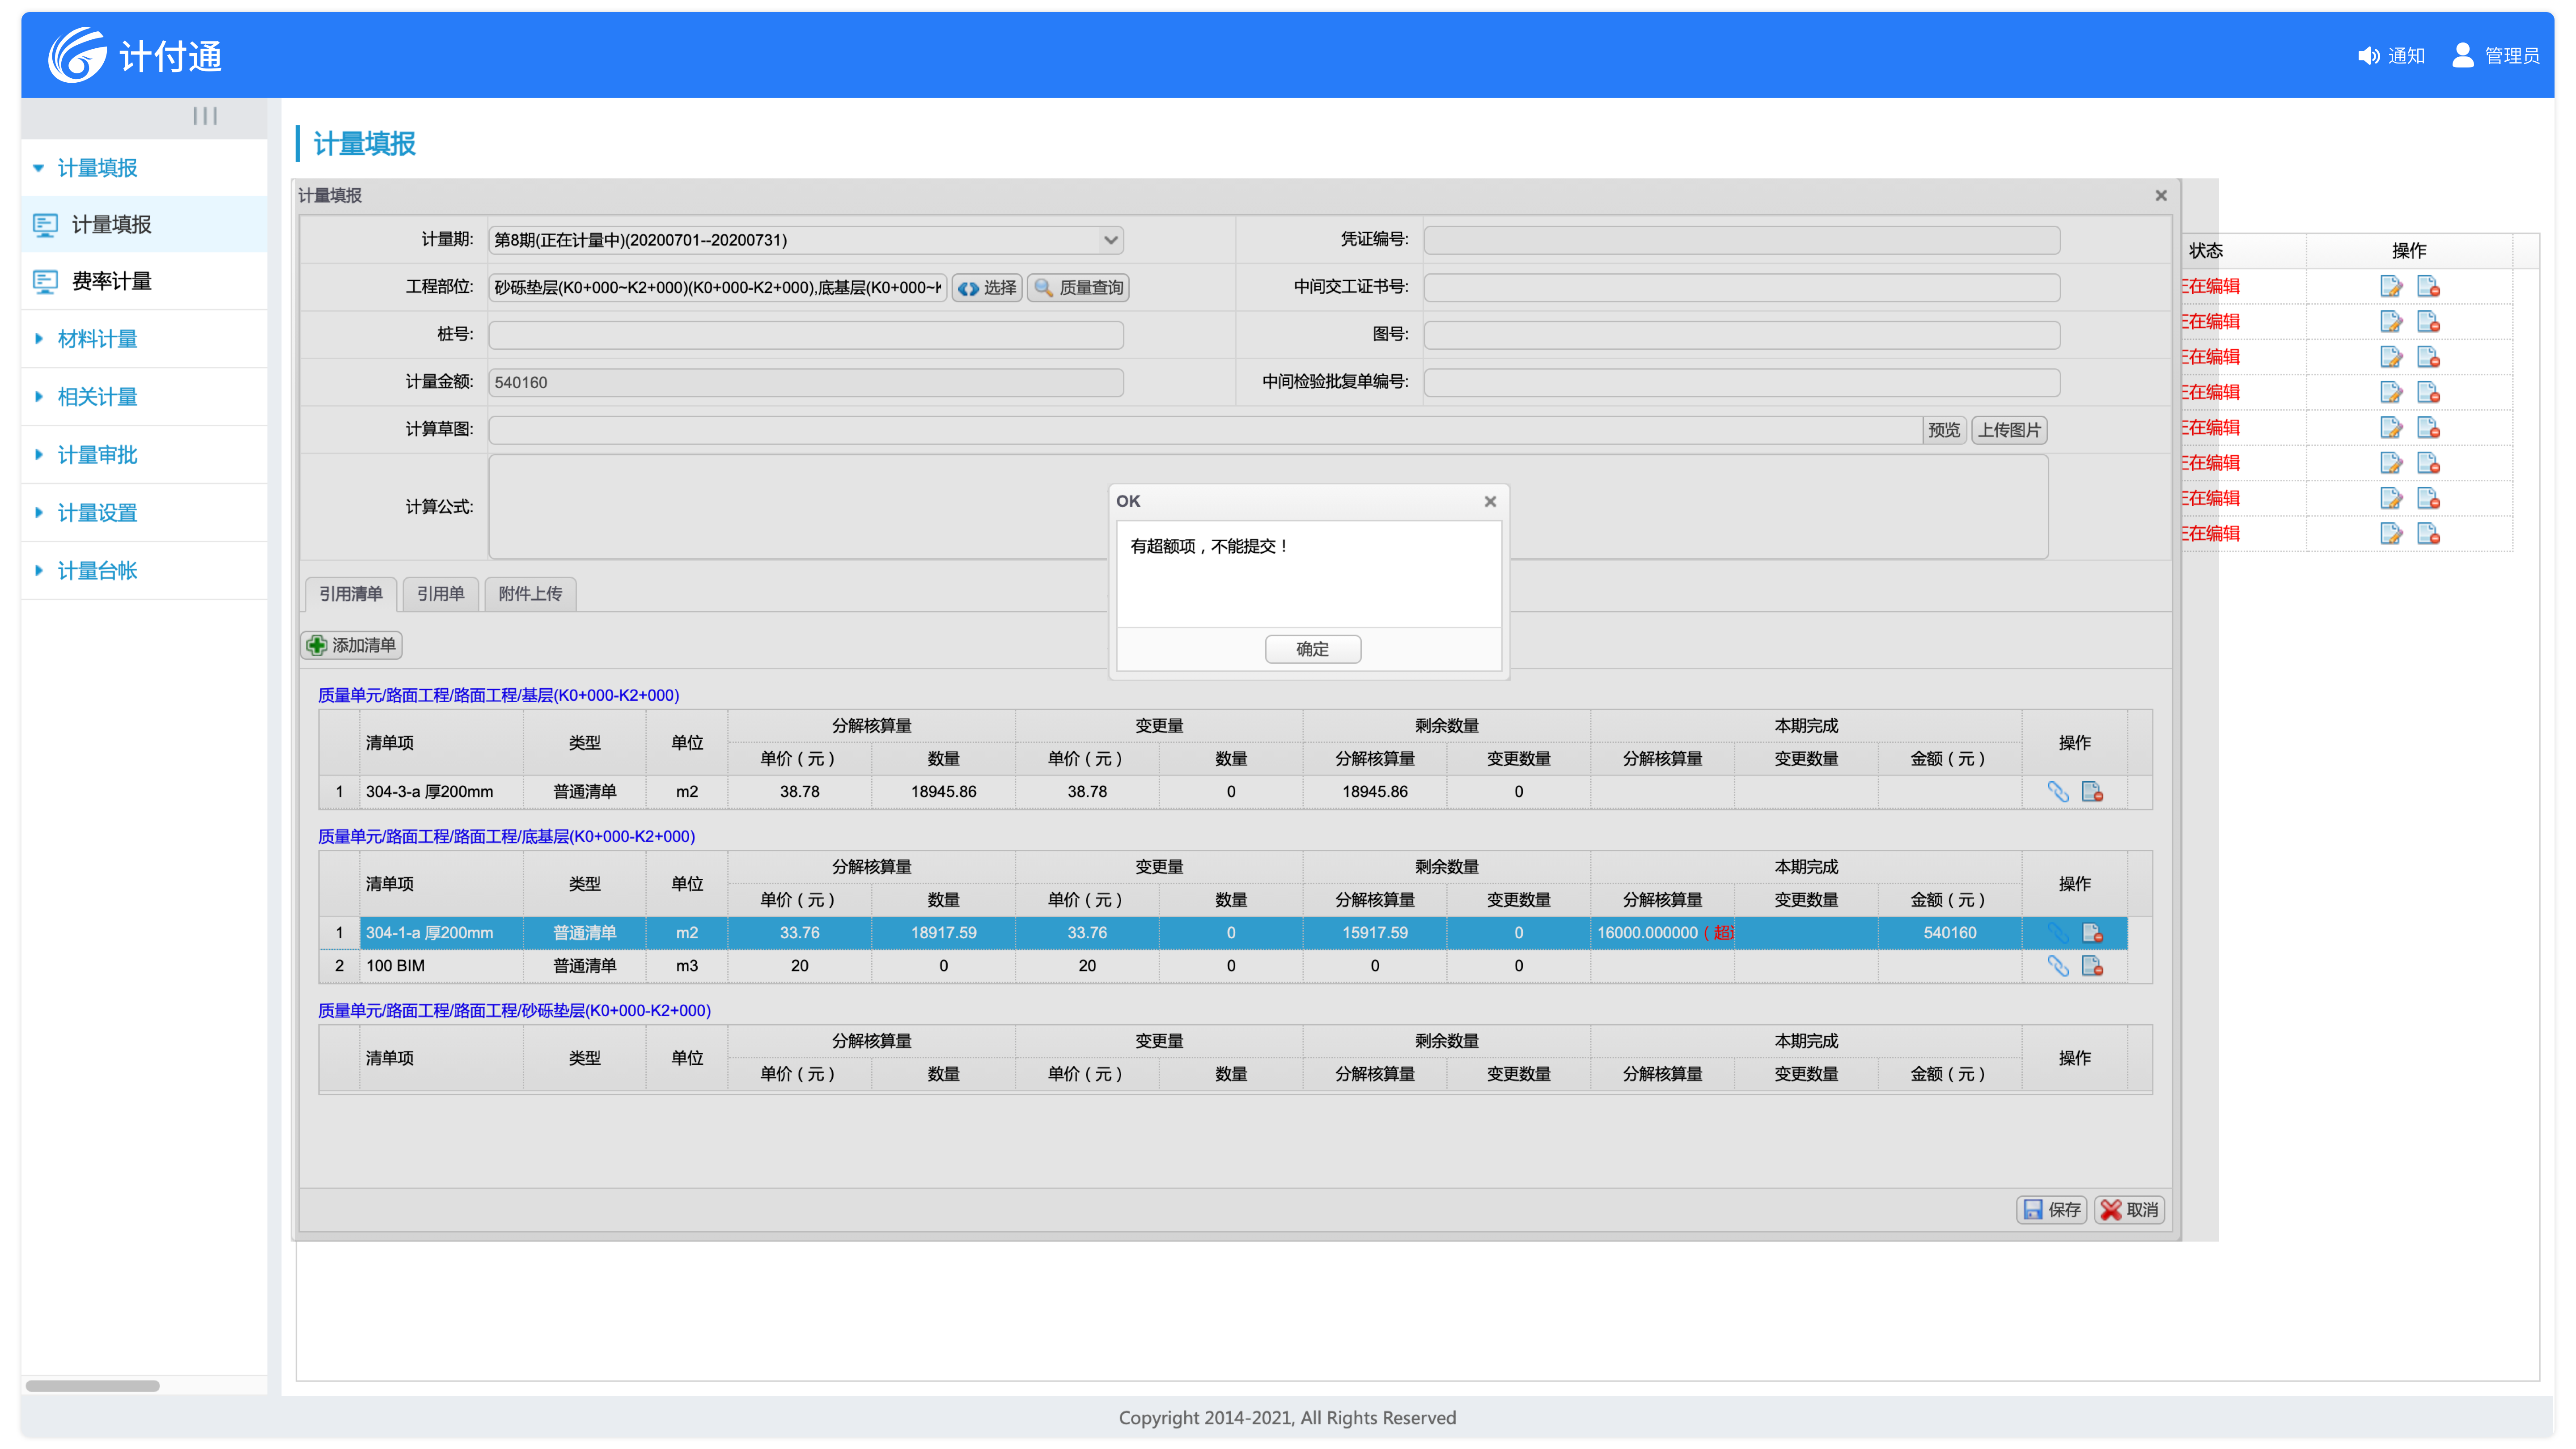Viewport: 2576px width, 1449px height.
Task: Click the delete icon in last status row
Action: tap(2428, 534)
